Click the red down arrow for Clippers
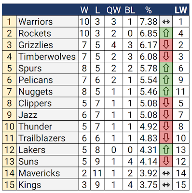 click(x=166, y=103)
